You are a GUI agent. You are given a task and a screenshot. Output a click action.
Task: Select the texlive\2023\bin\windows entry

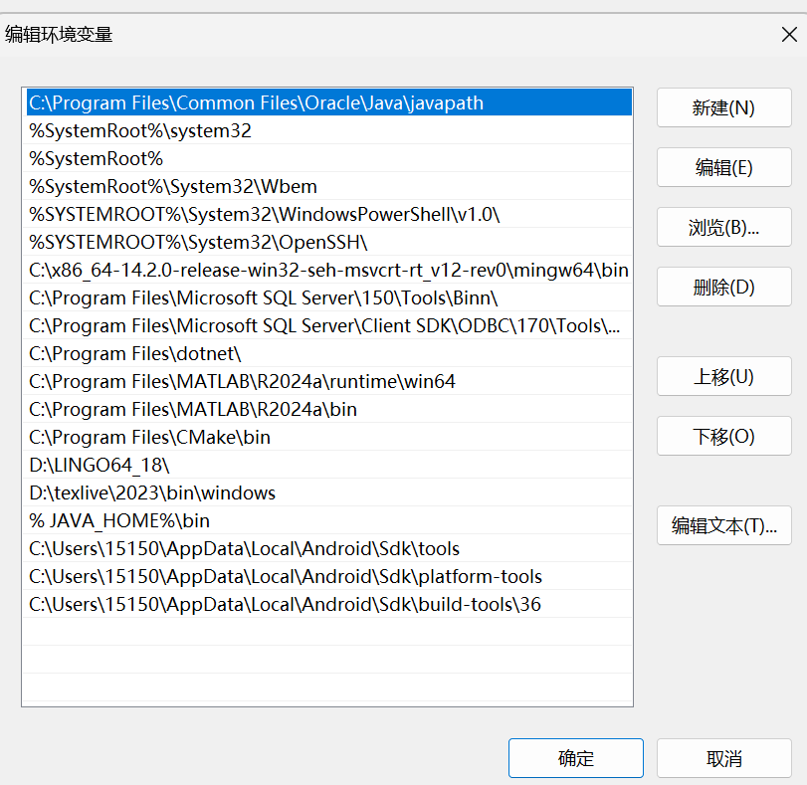point(329,491)
